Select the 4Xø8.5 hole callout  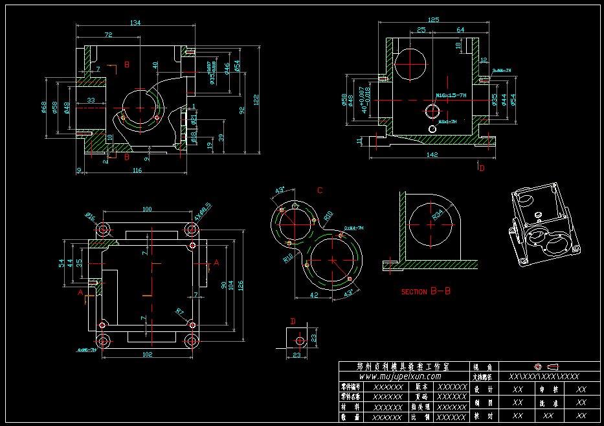(203, 211)
